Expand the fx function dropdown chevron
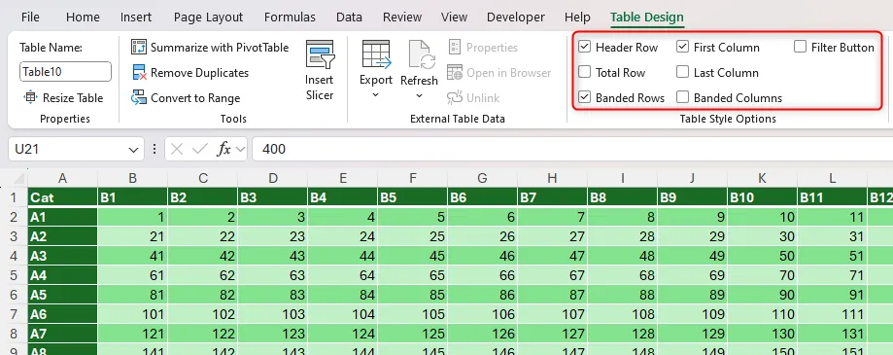Image resolution: width=893 pixels, height=355 pixels. [x=240, y=149]
